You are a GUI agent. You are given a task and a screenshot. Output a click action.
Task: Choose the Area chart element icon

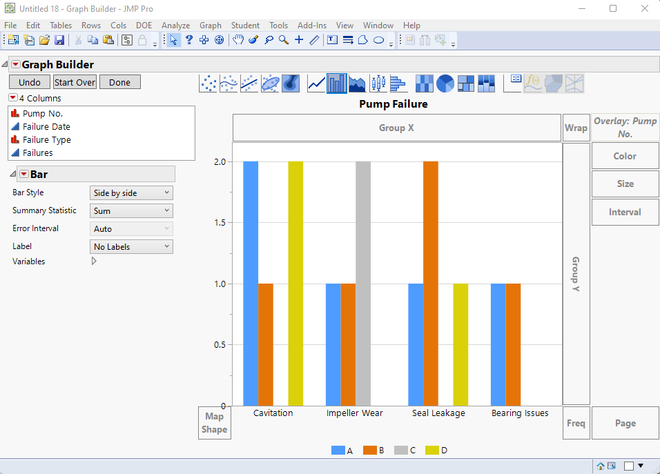[358, 83]
